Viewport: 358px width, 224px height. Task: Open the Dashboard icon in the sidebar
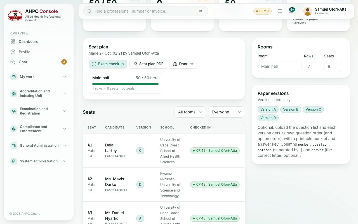click(13, 41)
